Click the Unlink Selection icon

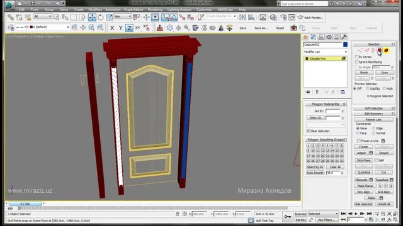(x=19, y=17)
